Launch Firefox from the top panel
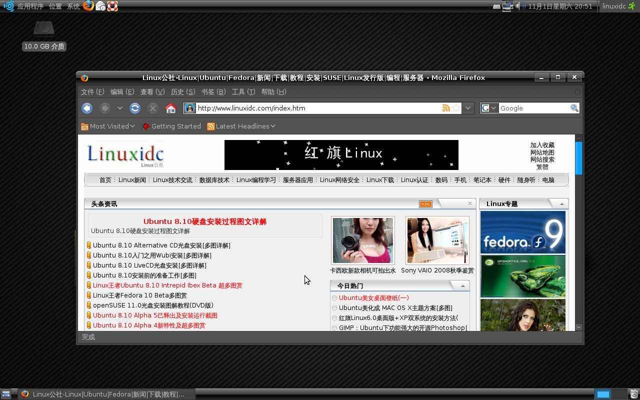This screenshot has width=640, height=400. tap(88, 6)
